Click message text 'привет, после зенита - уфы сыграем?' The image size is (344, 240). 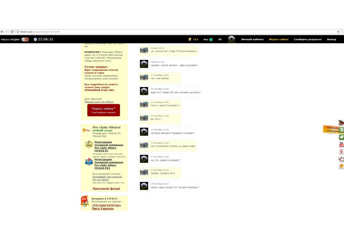click(174, 65)
